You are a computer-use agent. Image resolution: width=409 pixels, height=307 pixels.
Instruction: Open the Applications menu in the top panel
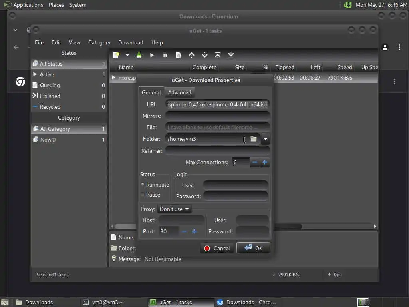point(28,5)
